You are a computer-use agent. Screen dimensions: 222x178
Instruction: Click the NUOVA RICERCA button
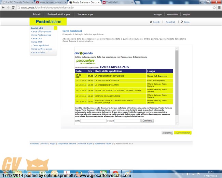(x=183, y=133)
